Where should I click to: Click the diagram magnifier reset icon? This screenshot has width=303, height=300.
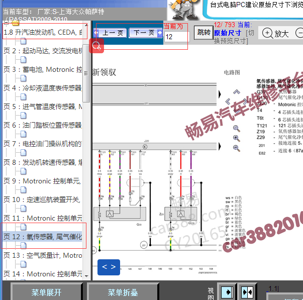[x=237, y=129]
